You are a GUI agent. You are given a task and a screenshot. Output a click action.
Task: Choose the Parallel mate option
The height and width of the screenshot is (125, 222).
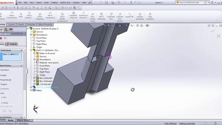click(3, 75)
